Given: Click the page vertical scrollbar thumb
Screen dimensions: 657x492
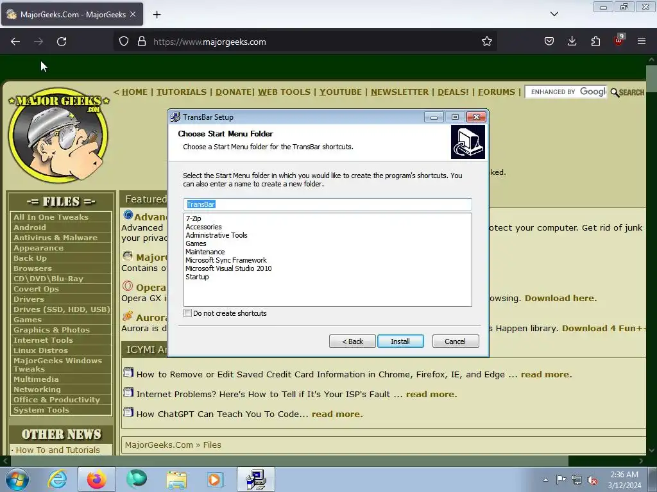Looking at the screenshot, I should click(x=652, y=79).
